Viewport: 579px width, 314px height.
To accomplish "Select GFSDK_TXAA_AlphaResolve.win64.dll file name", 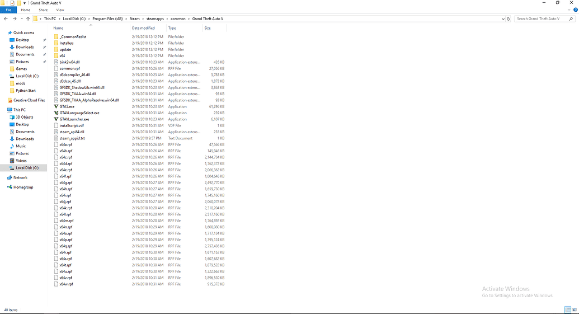I will (89, 100).
